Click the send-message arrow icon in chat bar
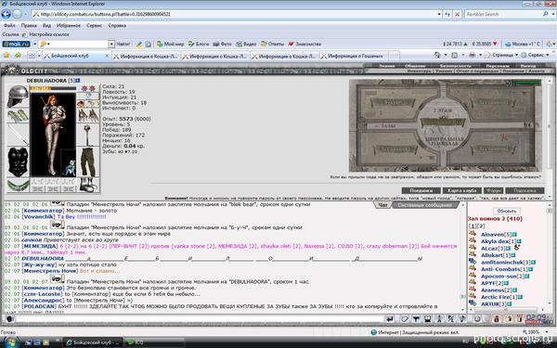557x348 pixels. click(390, 319)
